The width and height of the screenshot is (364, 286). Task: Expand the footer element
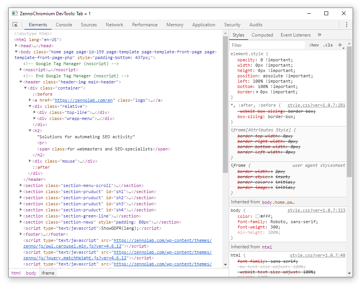21,234
